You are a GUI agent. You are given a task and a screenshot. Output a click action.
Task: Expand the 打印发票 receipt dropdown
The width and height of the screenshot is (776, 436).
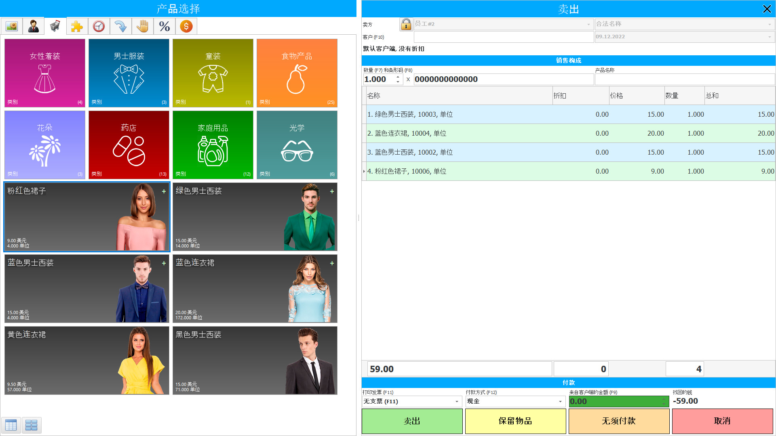coord(457,402)
